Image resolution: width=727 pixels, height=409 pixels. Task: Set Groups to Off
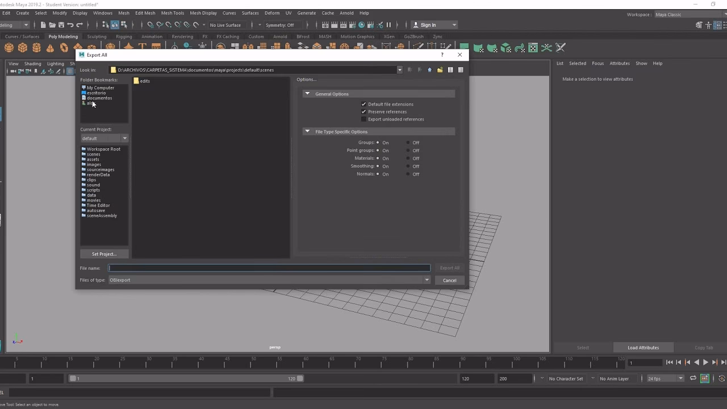(x=408, y=143)
